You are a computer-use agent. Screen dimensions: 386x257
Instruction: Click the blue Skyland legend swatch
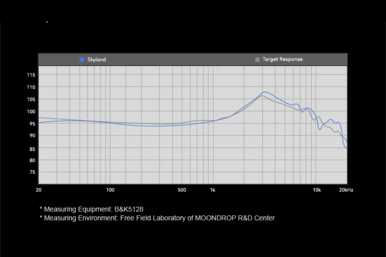pos(82,59)
